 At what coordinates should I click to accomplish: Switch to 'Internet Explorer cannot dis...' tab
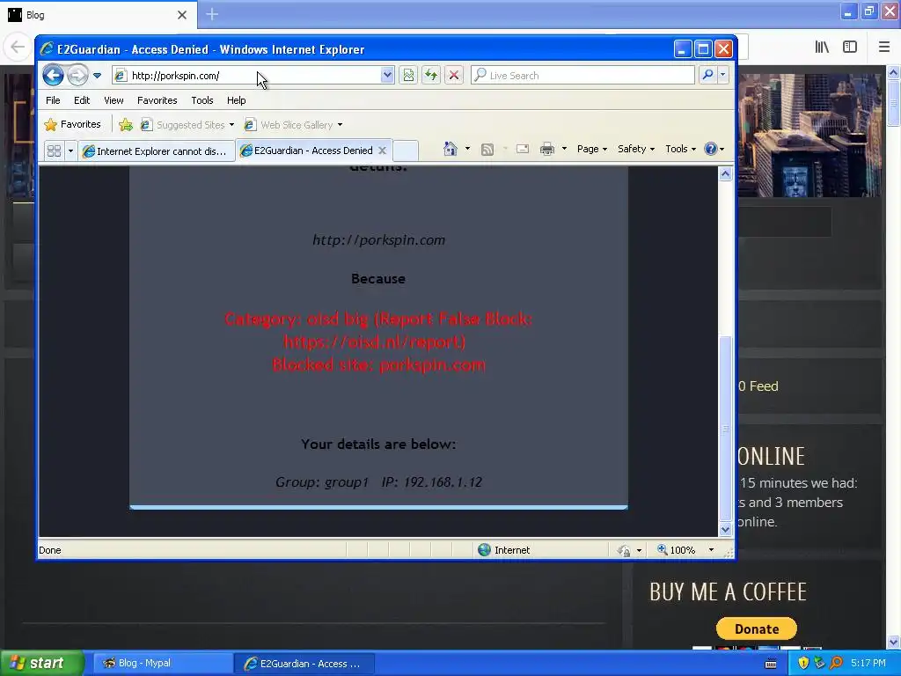coord(157,151)
